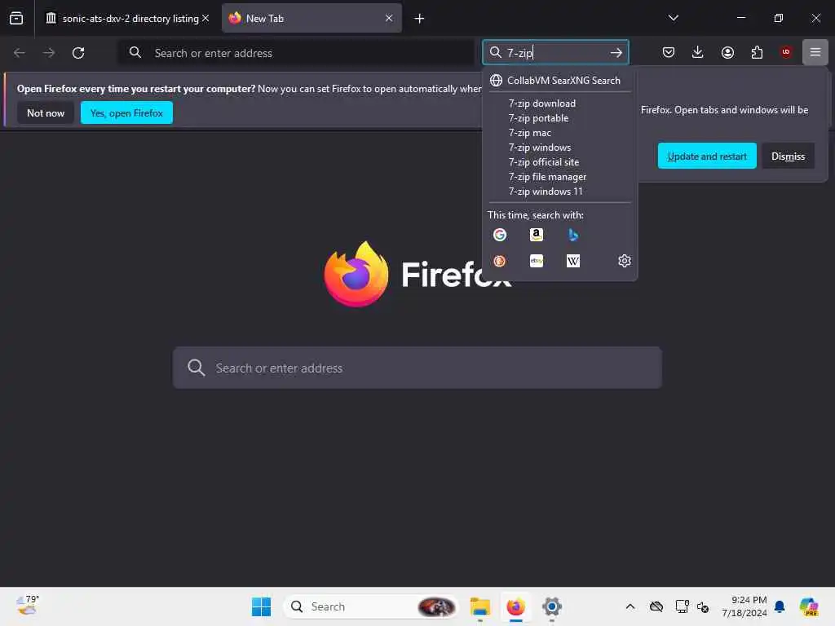Reload the current page

(78, 53)
